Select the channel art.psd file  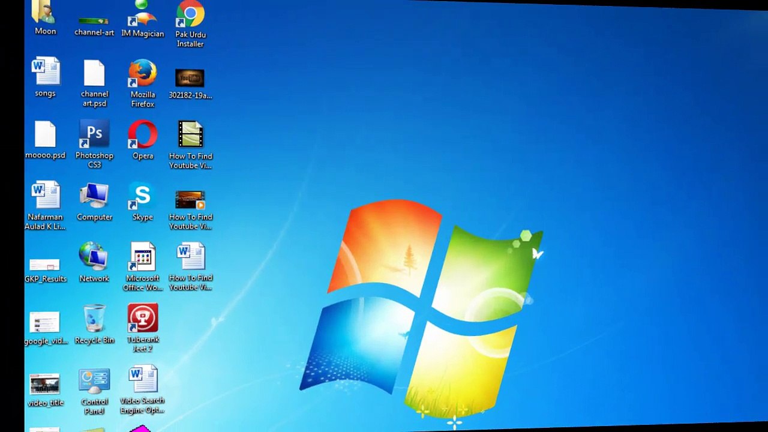pyautogui.click(x=94, y=83)
